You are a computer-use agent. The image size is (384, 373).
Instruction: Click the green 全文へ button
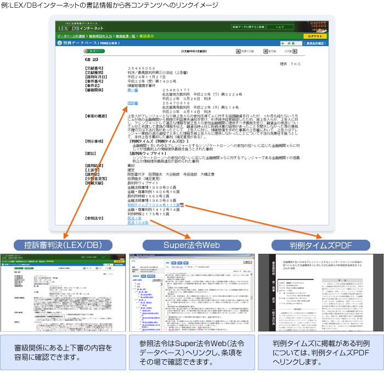(94, 51)
